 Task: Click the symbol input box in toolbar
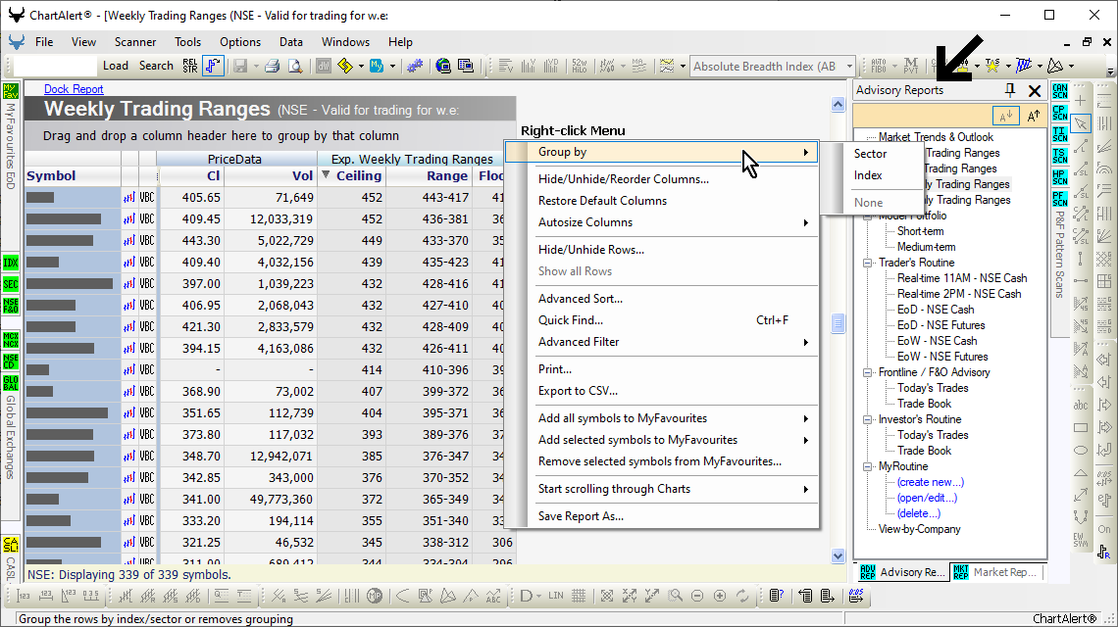pyautogui.click(x=55, y=67)
